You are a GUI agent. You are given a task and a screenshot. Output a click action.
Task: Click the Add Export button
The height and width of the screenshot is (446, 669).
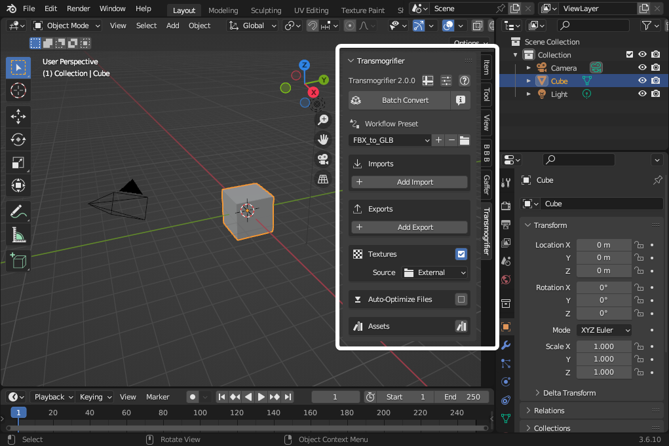(410, 227)
